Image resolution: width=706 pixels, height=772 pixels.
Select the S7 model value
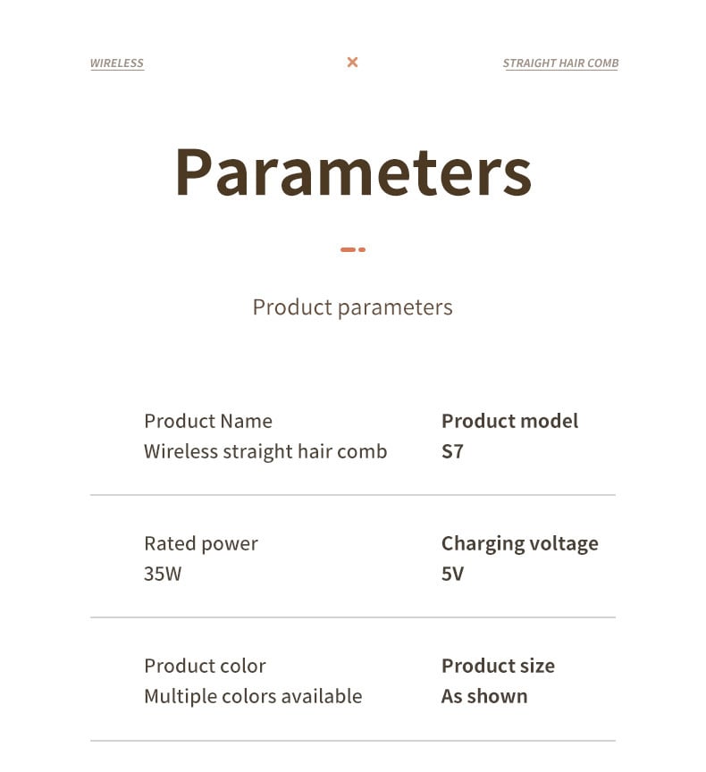pyautogui.click(x=452, y=451)
